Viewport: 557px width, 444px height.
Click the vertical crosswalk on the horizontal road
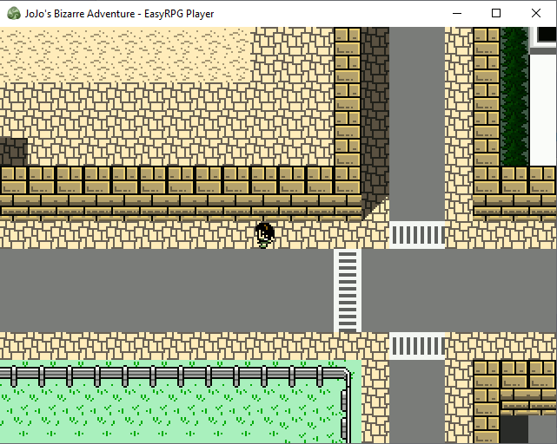coord(348,291)
